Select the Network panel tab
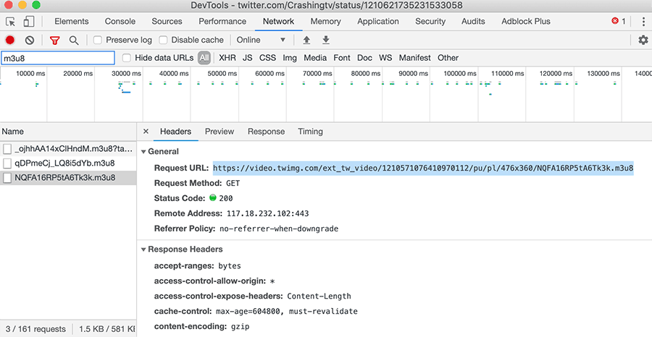Image resolution: width=652 pixels, height=337 pixels. coord(279,22)
